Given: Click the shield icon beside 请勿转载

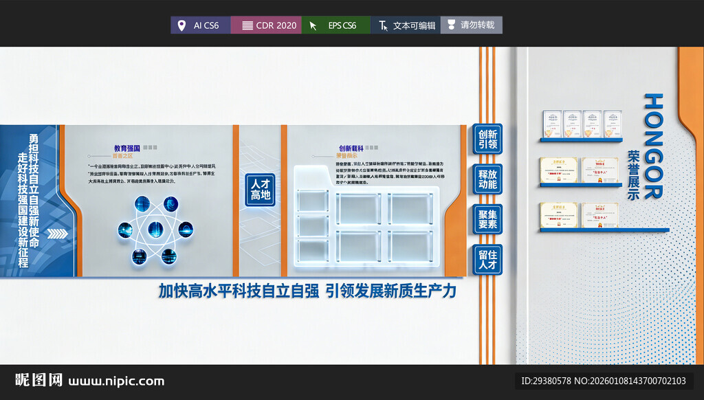Looking at the screenshot, I should 451,25.
